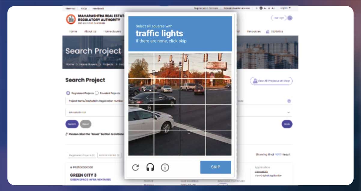Click the MahaRERA logo emblem
Screen dimensions: 361x191
point(71,19)
